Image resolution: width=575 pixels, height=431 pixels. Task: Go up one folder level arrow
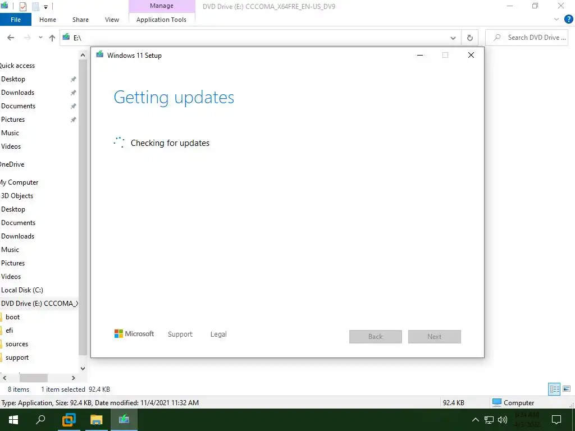(52, 38)
